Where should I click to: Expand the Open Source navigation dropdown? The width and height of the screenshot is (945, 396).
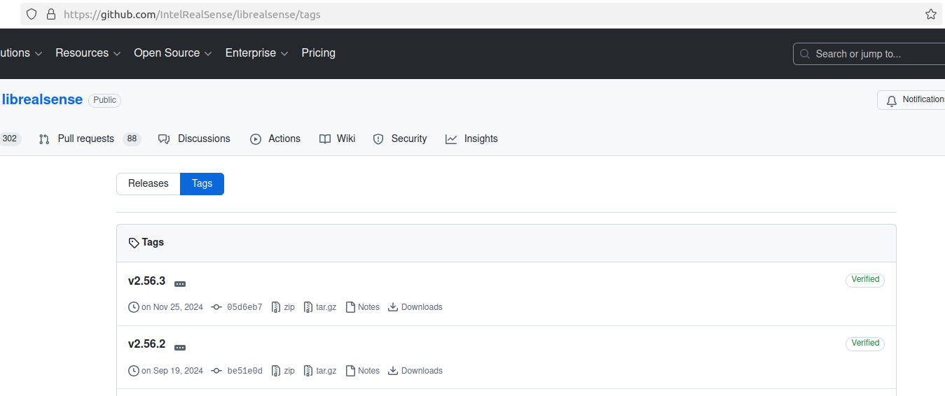click(173, 53)
